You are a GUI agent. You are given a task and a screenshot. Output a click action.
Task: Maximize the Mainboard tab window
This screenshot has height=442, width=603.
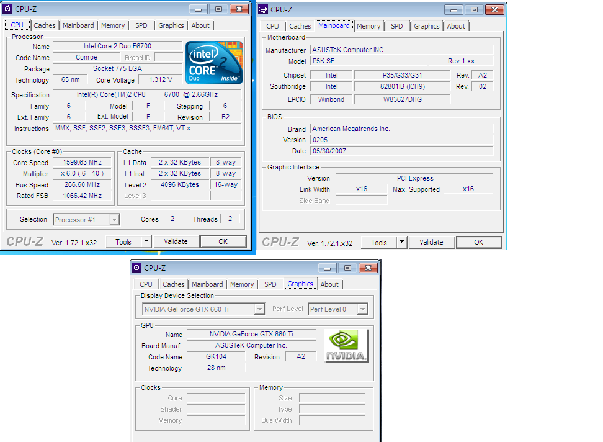[x=474, y=9]
